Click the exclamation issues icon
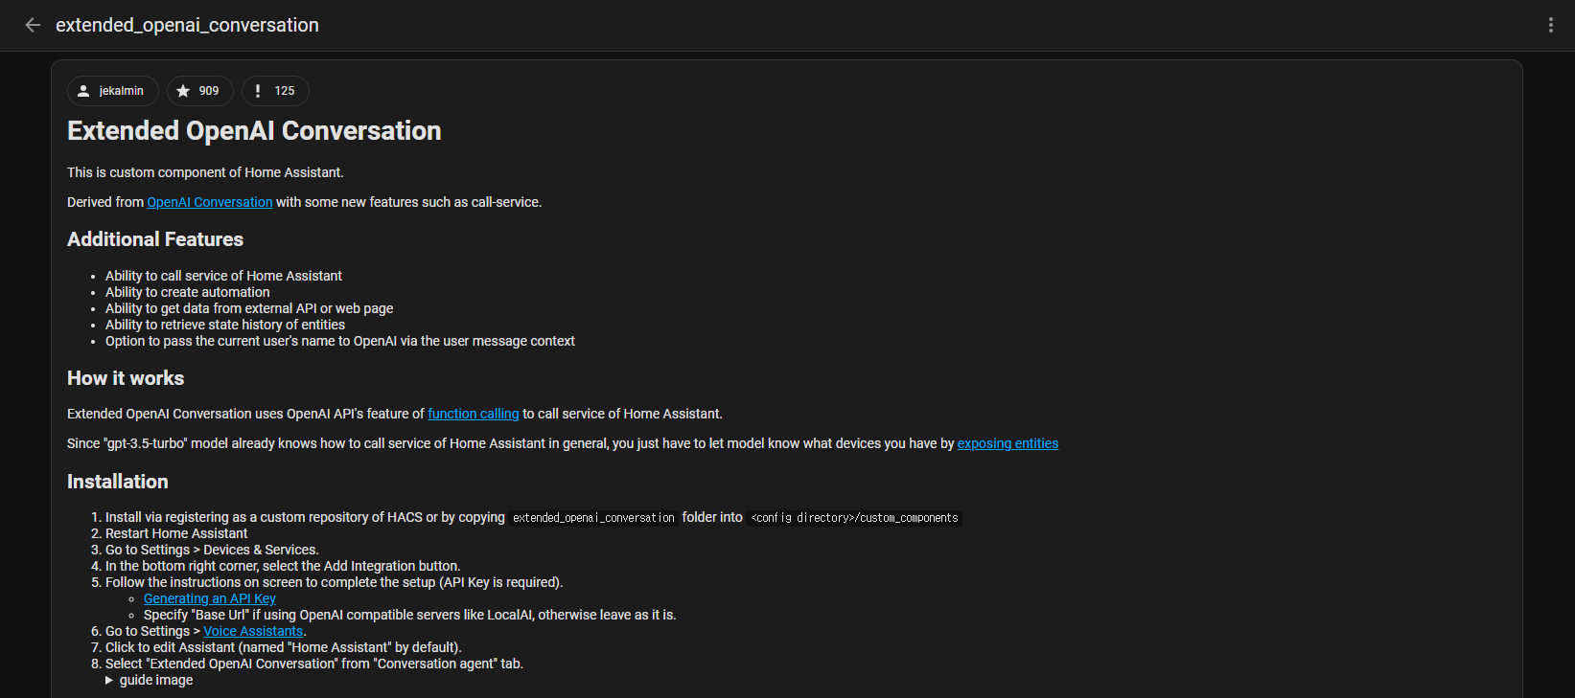Screen dimensions: 1575x698 [x=258, y=91]
